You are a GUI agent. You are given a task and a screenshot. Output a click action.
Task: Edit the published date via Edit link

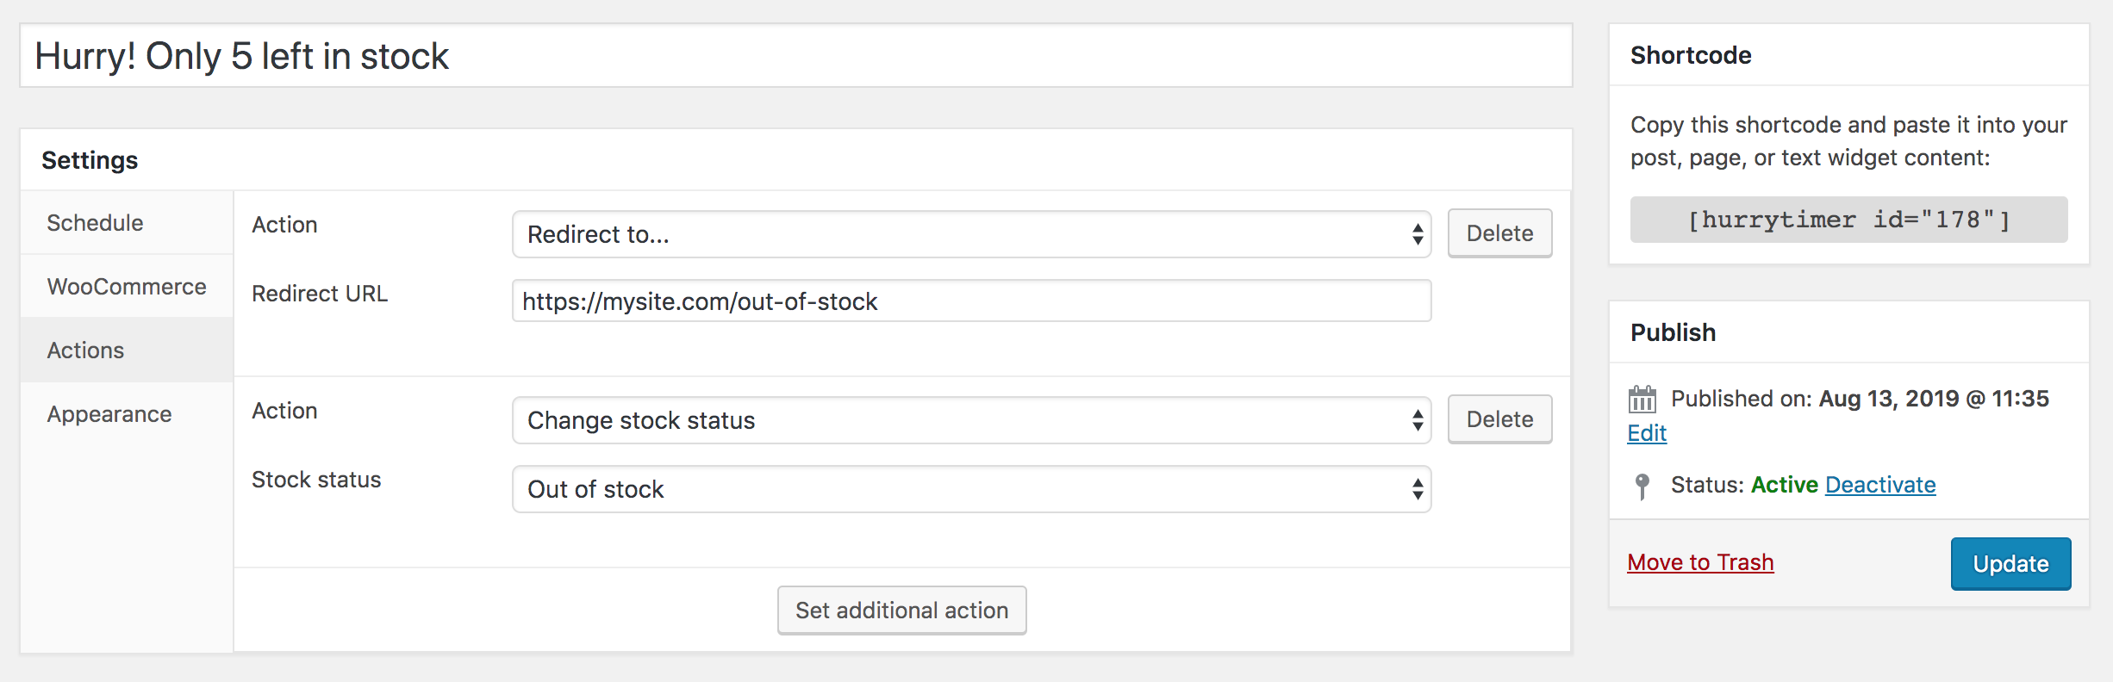tap(1647, 433)
